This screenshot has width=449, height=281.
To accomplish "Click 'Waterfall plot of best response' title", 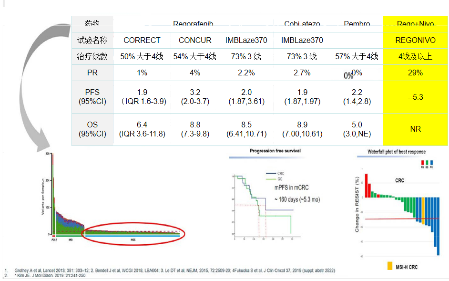I will 397,152.
